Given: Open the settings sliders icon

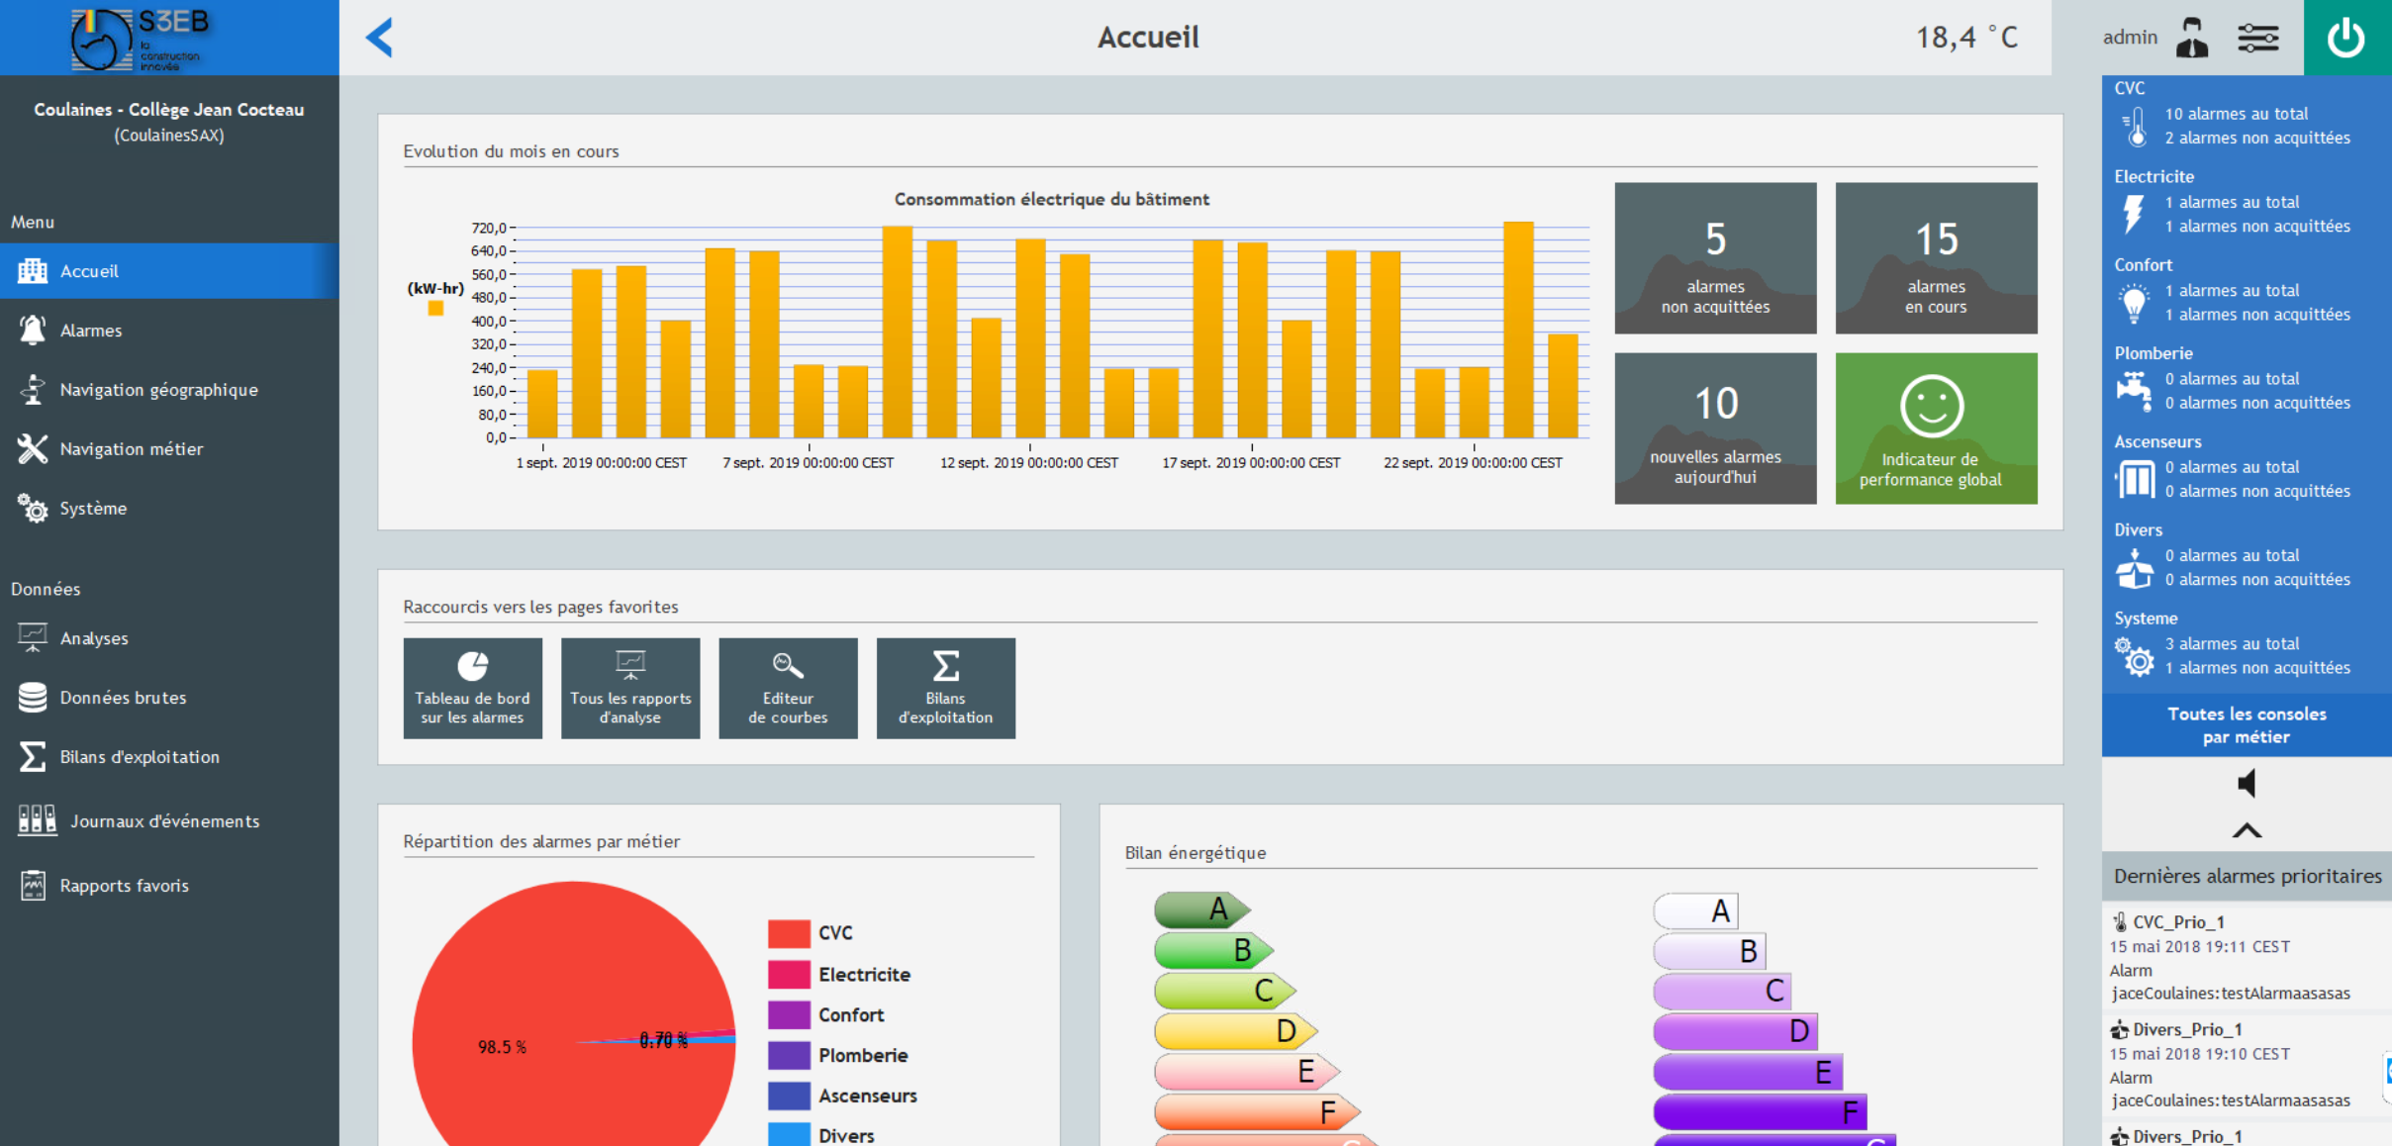Looking at the screenshot, I should pyautogui.click(x=2257, y=38).
